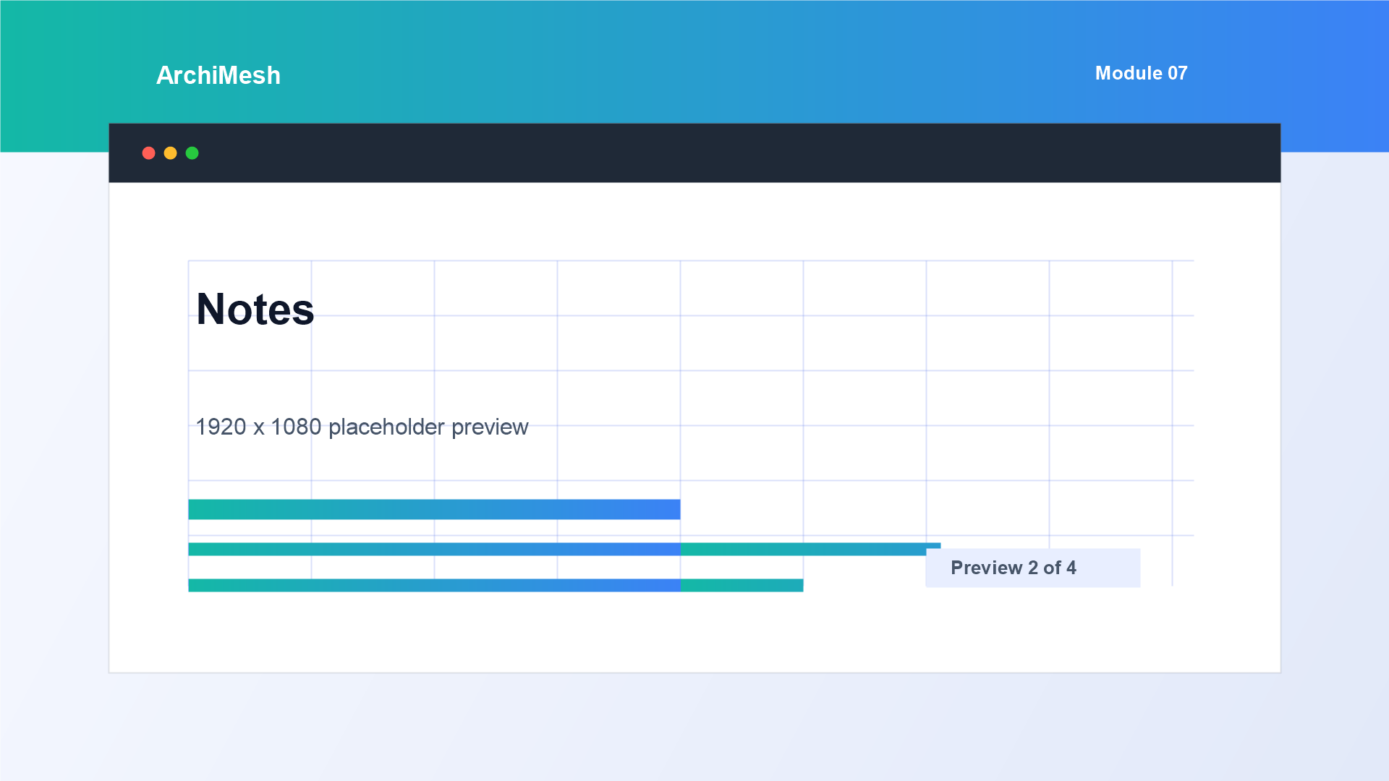Click the Module 07 label
Screen dimensions: 1389x781
click(x=1141, y=73)
